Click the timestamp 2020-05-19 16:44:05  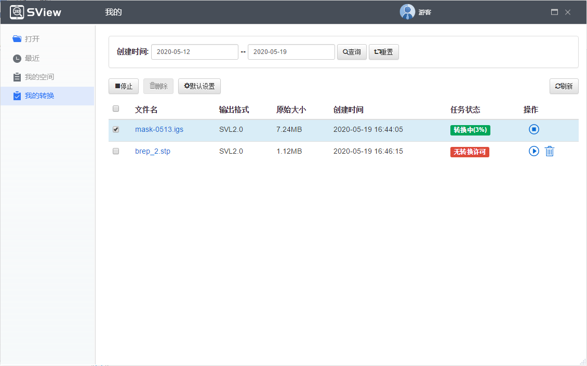coord(368,129)
